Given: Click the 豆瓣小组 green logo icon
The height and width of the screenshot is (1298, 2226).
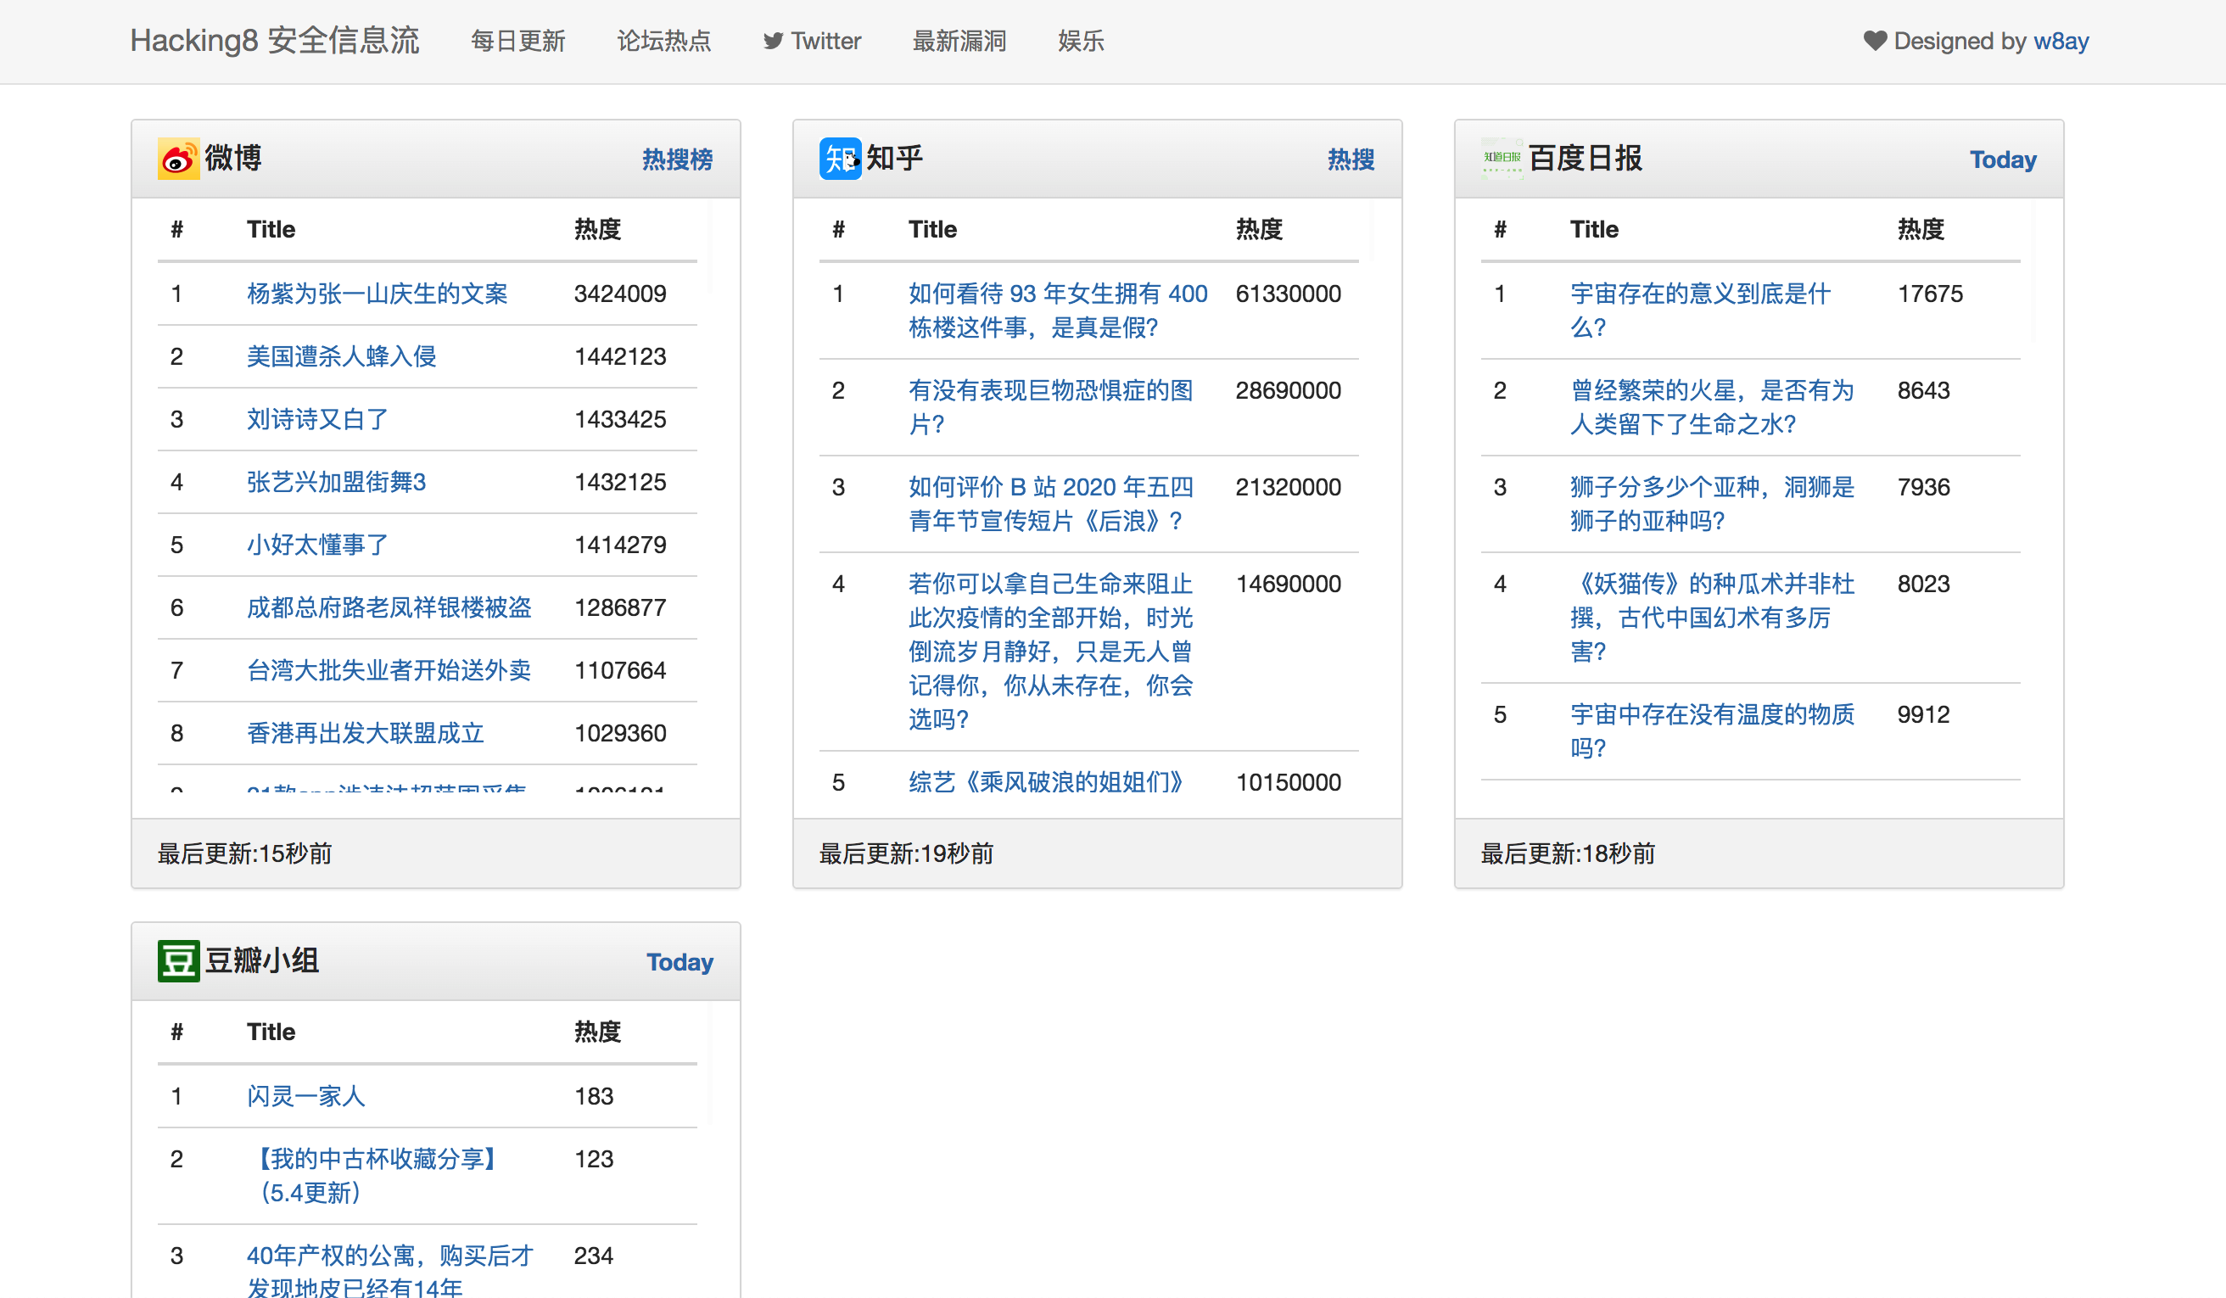Looking at the screenshot, I should point(178,961).
